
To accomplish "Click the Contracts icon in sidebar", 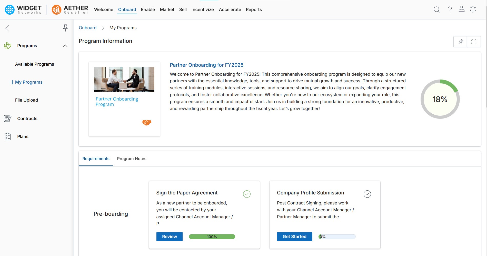I will click(8, 119).
